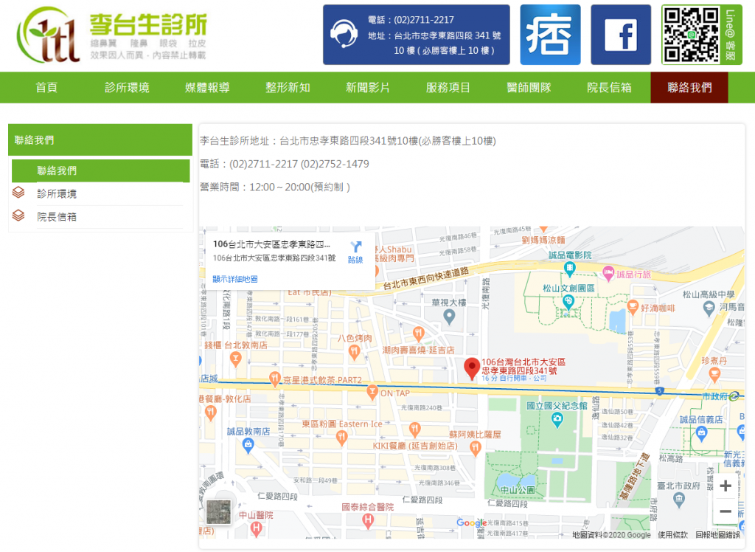Click the layers icon beside 院長信箱
Screen dimensions: 755x552
(x=18, y=215)
